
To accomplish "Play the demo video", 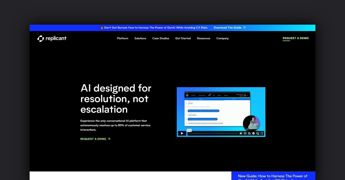I will point(182,133).
